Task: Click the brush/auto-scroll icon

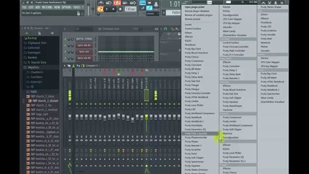Action: 142,8
